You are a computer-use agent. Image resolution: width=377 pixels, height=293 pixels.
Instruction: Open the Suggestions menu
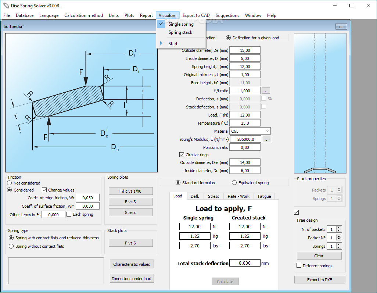tap(227, 15)
